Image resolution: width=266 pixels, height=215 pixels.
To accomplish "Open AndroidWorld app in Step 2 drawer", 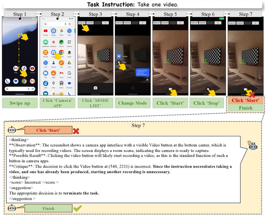I will [45, 42].
